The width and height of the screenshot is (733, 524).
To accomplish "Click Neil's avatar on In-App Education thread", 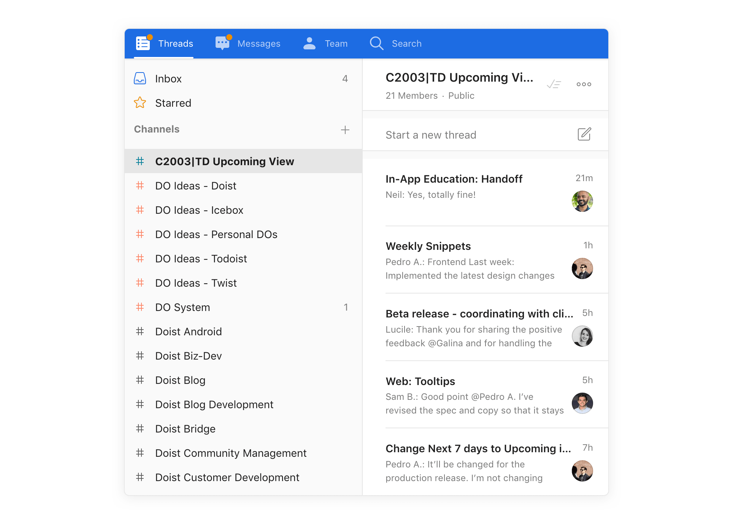I will point(582,201).
